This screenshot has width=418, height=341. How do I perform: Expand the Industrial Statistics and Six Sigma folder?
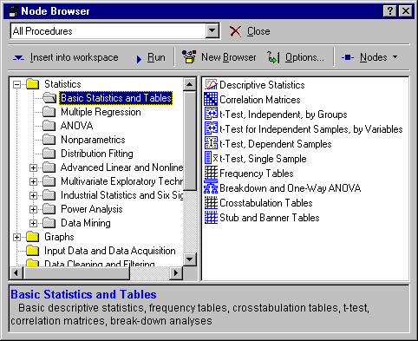[x=34, y=195]
